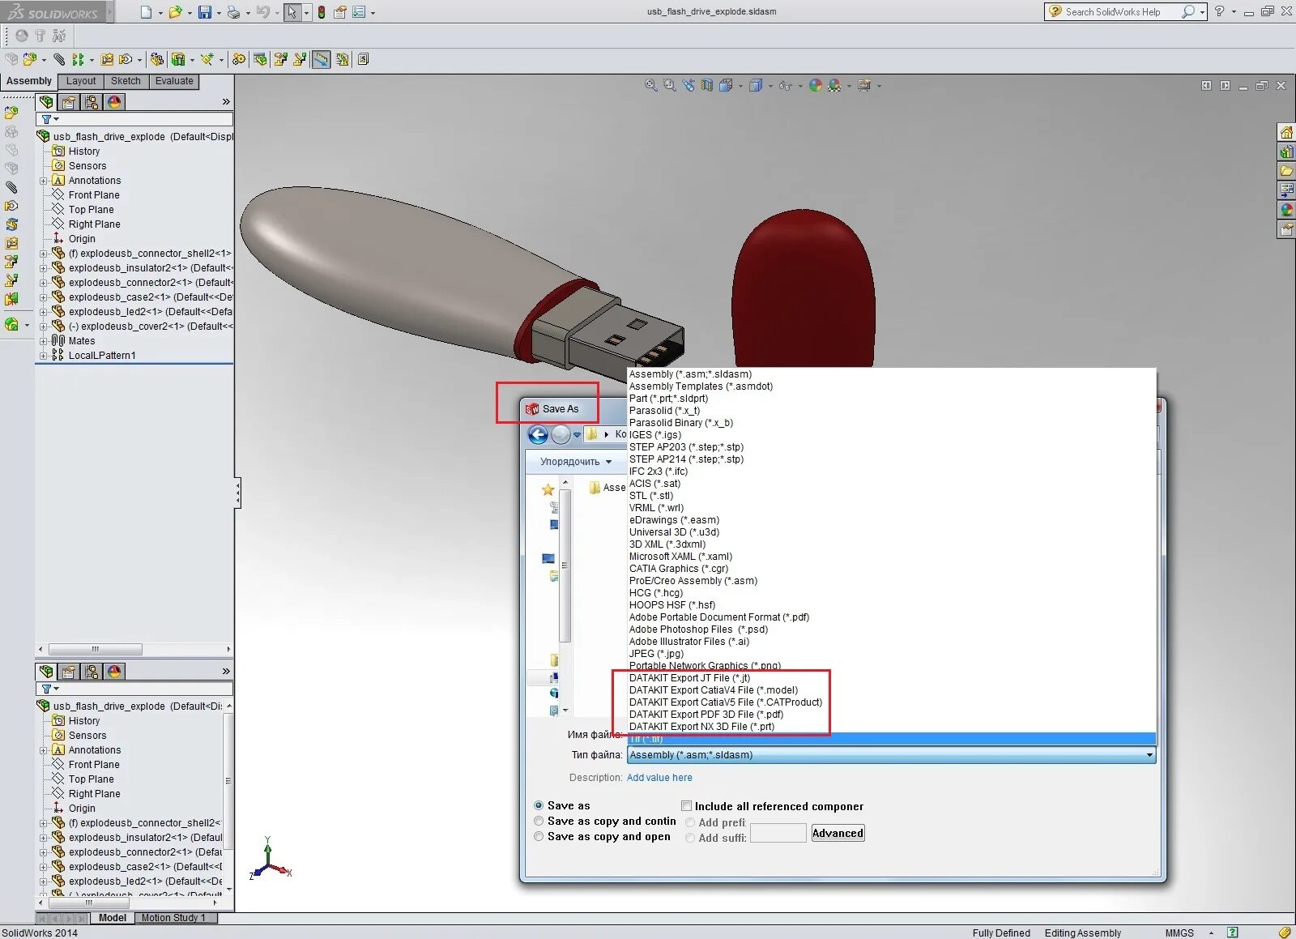Open the Layout tab
The image size is (1296, 939).
(x=81, y=81)
